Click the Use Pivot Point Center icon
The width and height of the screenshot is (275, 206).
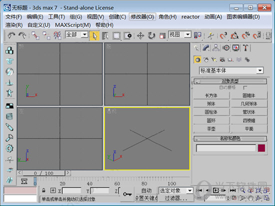pos(197,35)
